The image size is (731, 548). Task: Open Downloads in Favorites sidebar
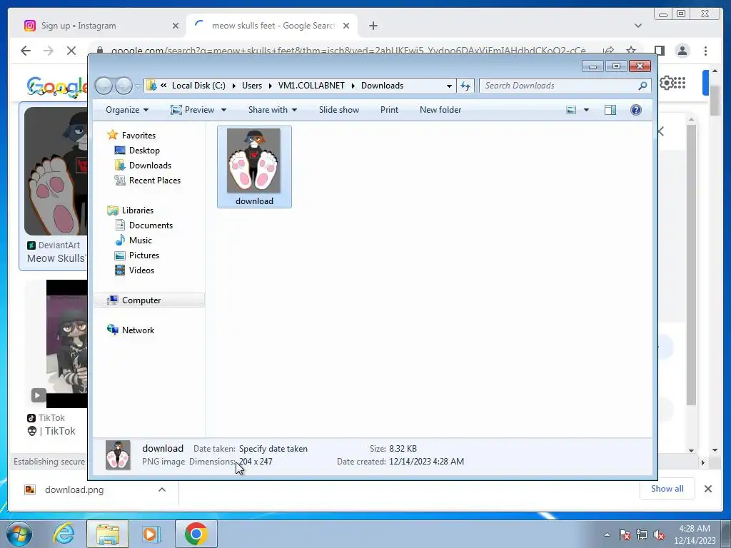pyautogui.click(x=150, y=166)
